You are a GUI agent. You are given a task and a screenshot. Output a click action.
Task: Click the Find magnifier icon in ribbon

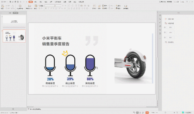pos(117,6)
